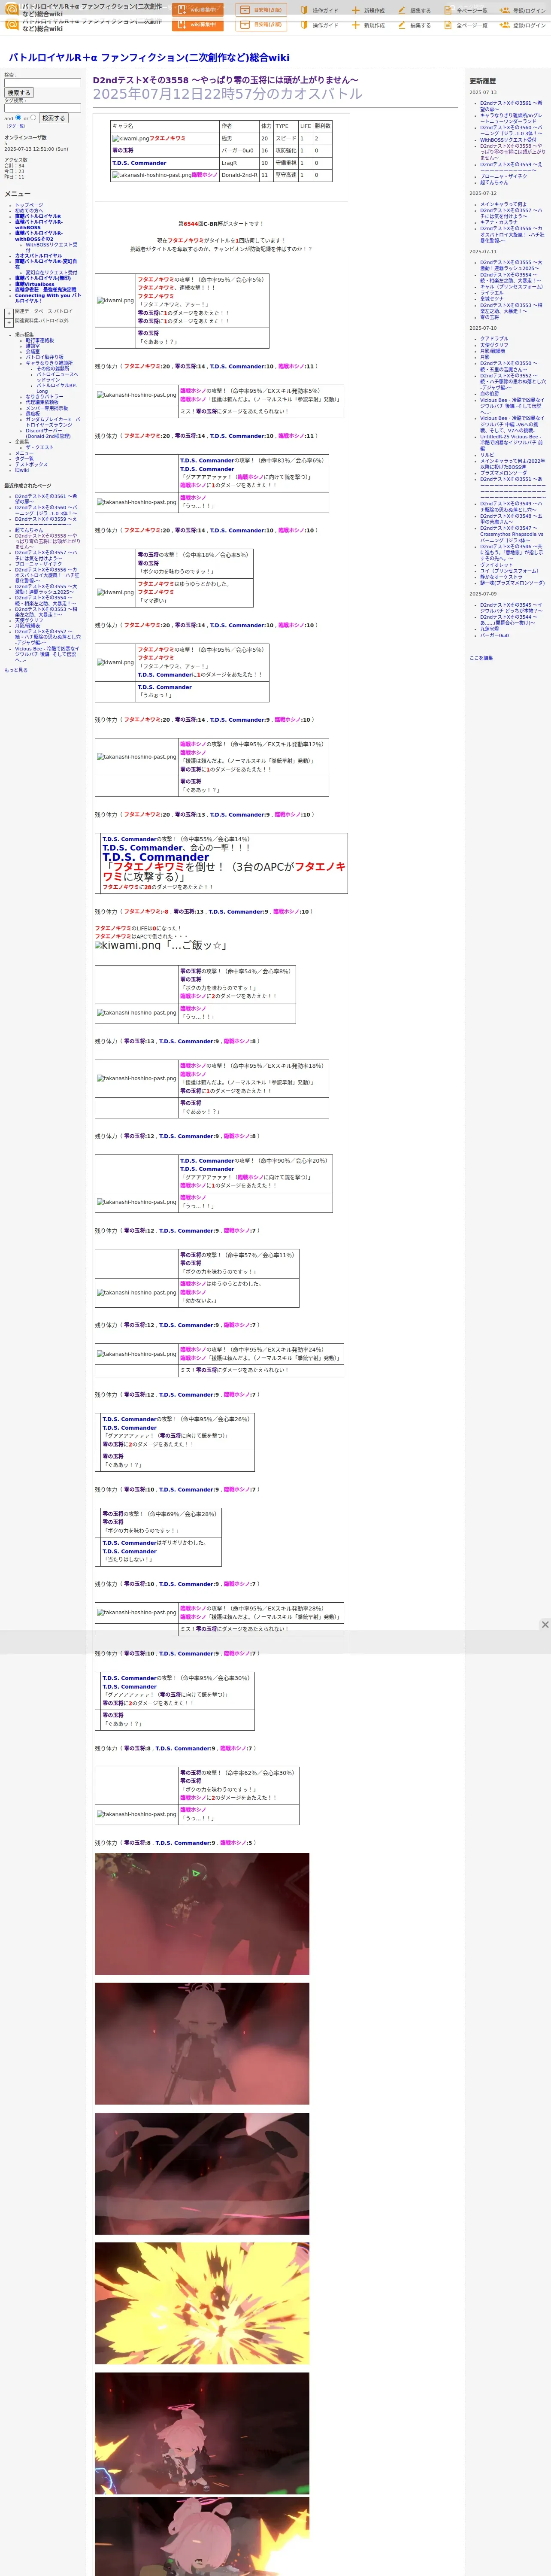Open バトロイ駄弁り板 link
This screenshot has width=551, height=2576.
tap(44, 357)
